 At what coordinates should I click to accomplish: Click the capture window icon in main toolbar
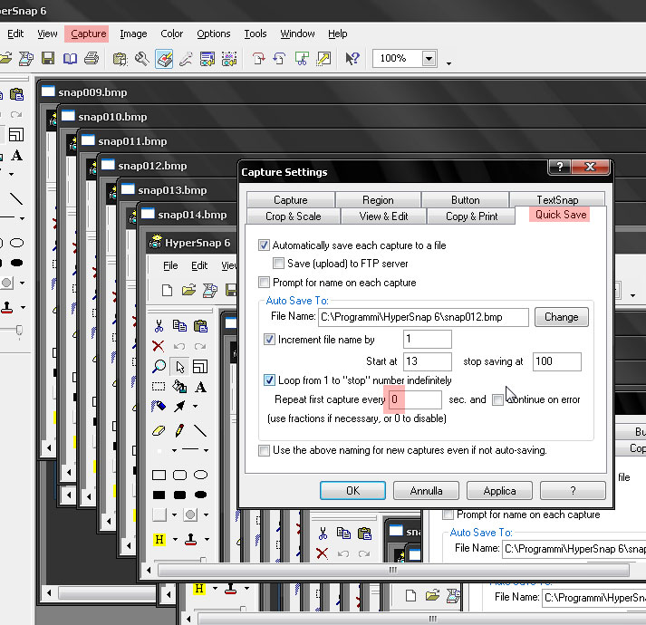[207, 59]
